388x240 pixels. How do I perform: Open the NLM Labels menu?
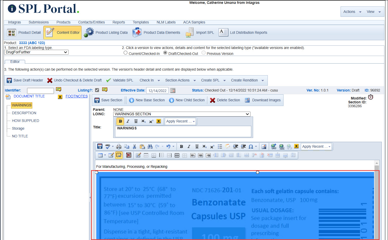coord(166,22)
